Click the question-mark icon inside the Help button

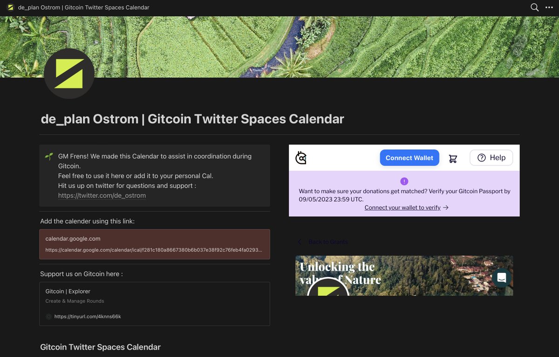coord(481,158)
